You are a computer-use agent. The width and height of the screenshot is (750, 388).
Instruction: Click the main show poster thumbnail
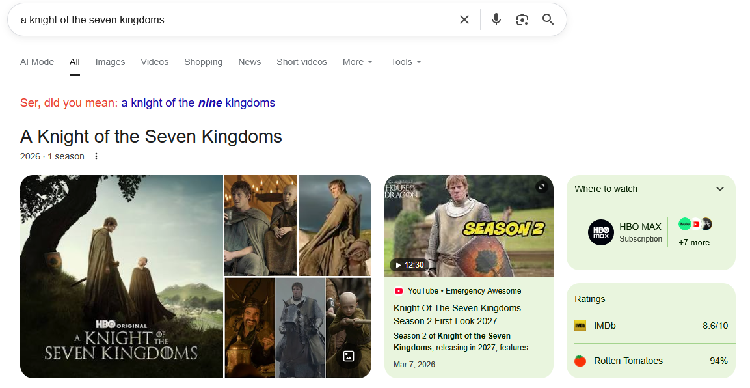click(122, 277)
